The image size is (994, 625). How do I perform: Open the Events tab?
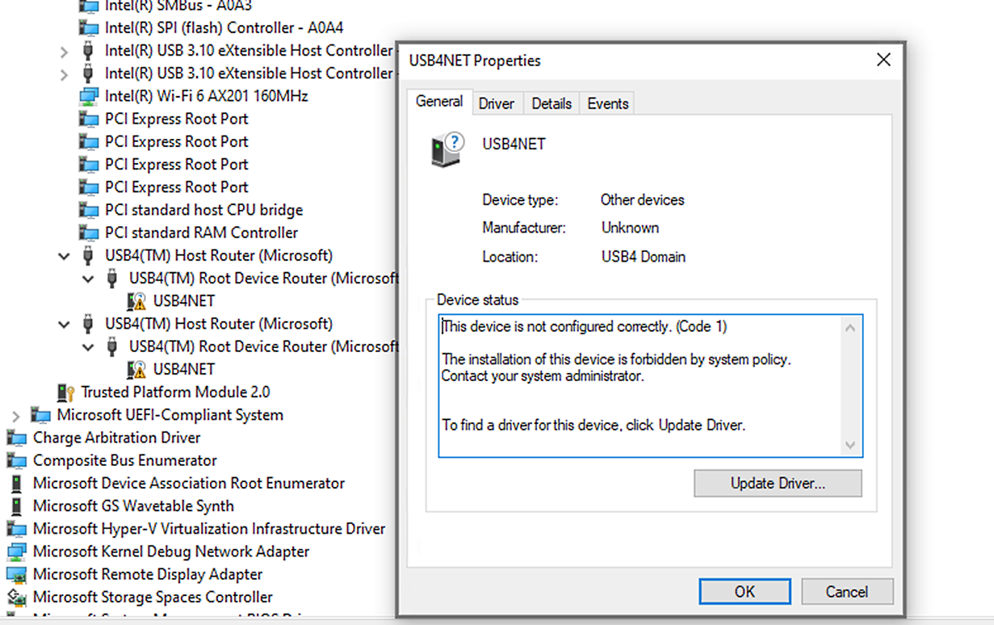point(607,103)
